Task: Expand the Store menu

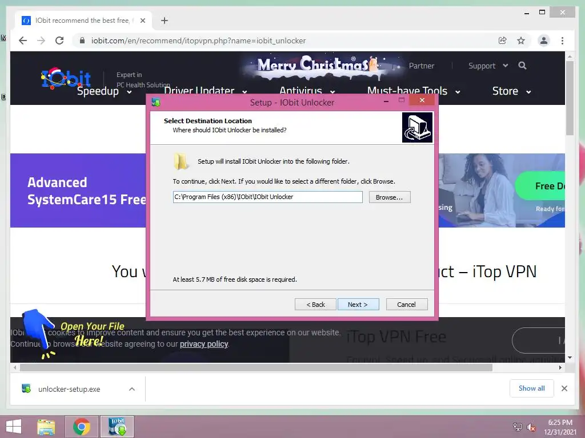Action: click(511, 91)
